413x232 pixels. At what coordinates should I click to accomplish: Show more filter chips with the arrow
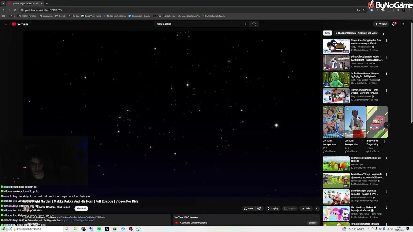pos(383,34)
